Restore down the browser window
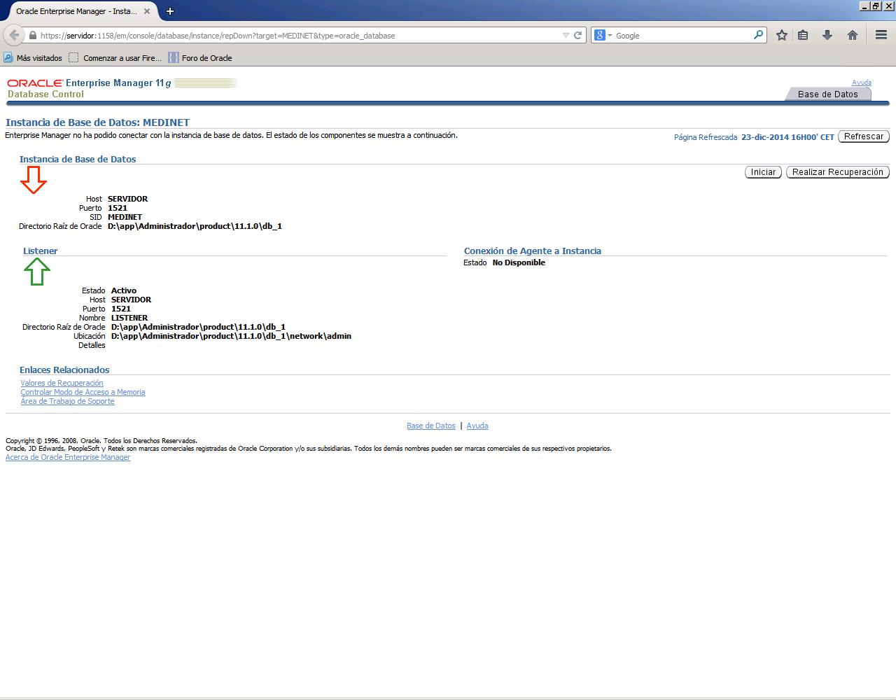This screenshot has width=896, height=700. coord(876,6)
